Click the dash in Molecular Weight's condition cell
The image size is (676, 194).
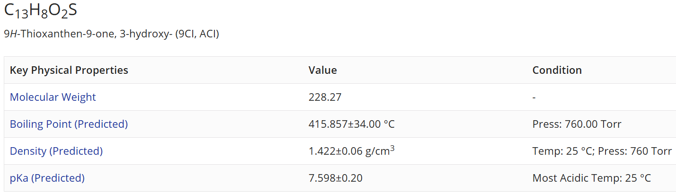[534, 97]
